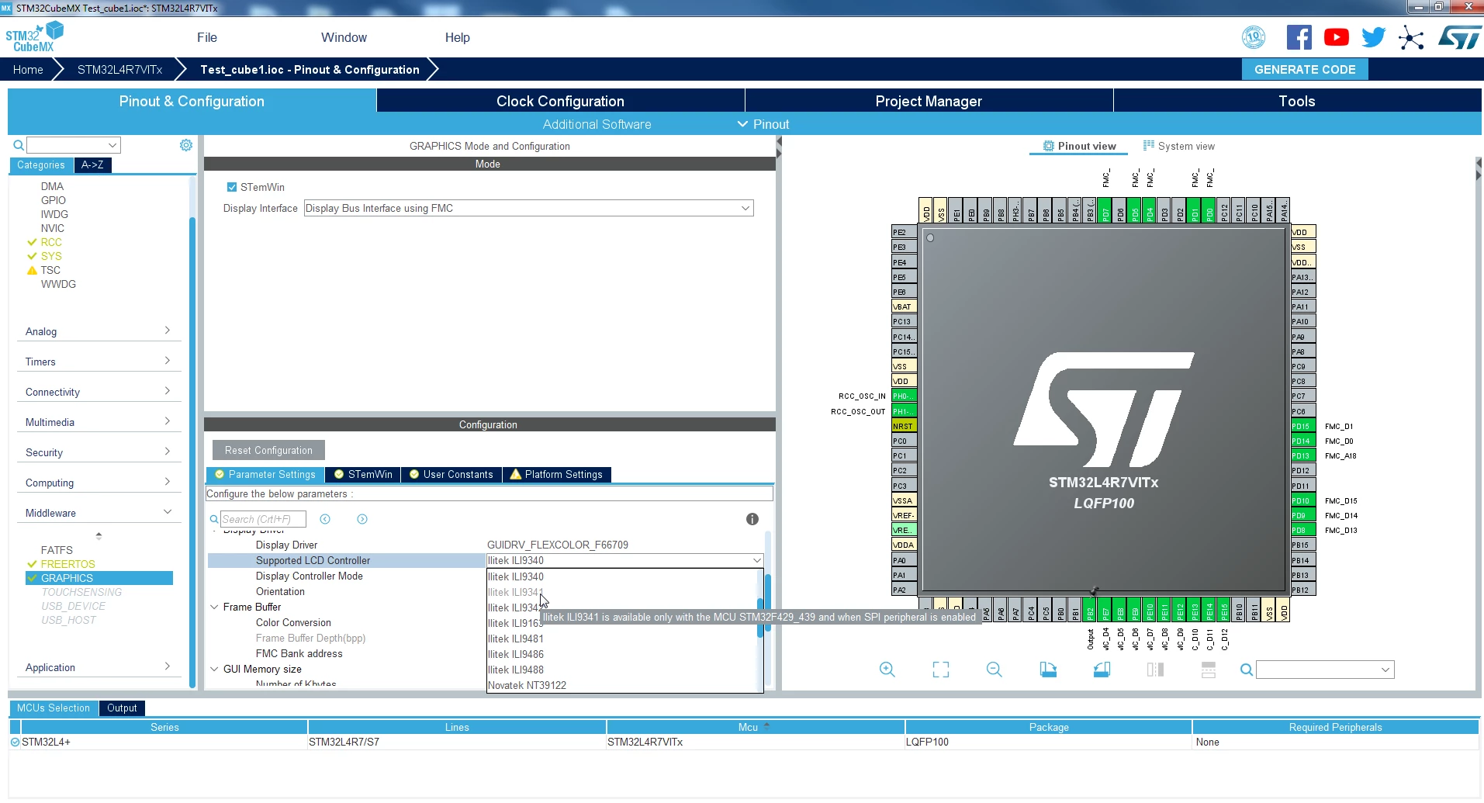Image resolution: width=1484 pixels, height=803 pixels.
Task: Zoom out on the pinout view
Action: pyautogui.click(x=995, y=670)
